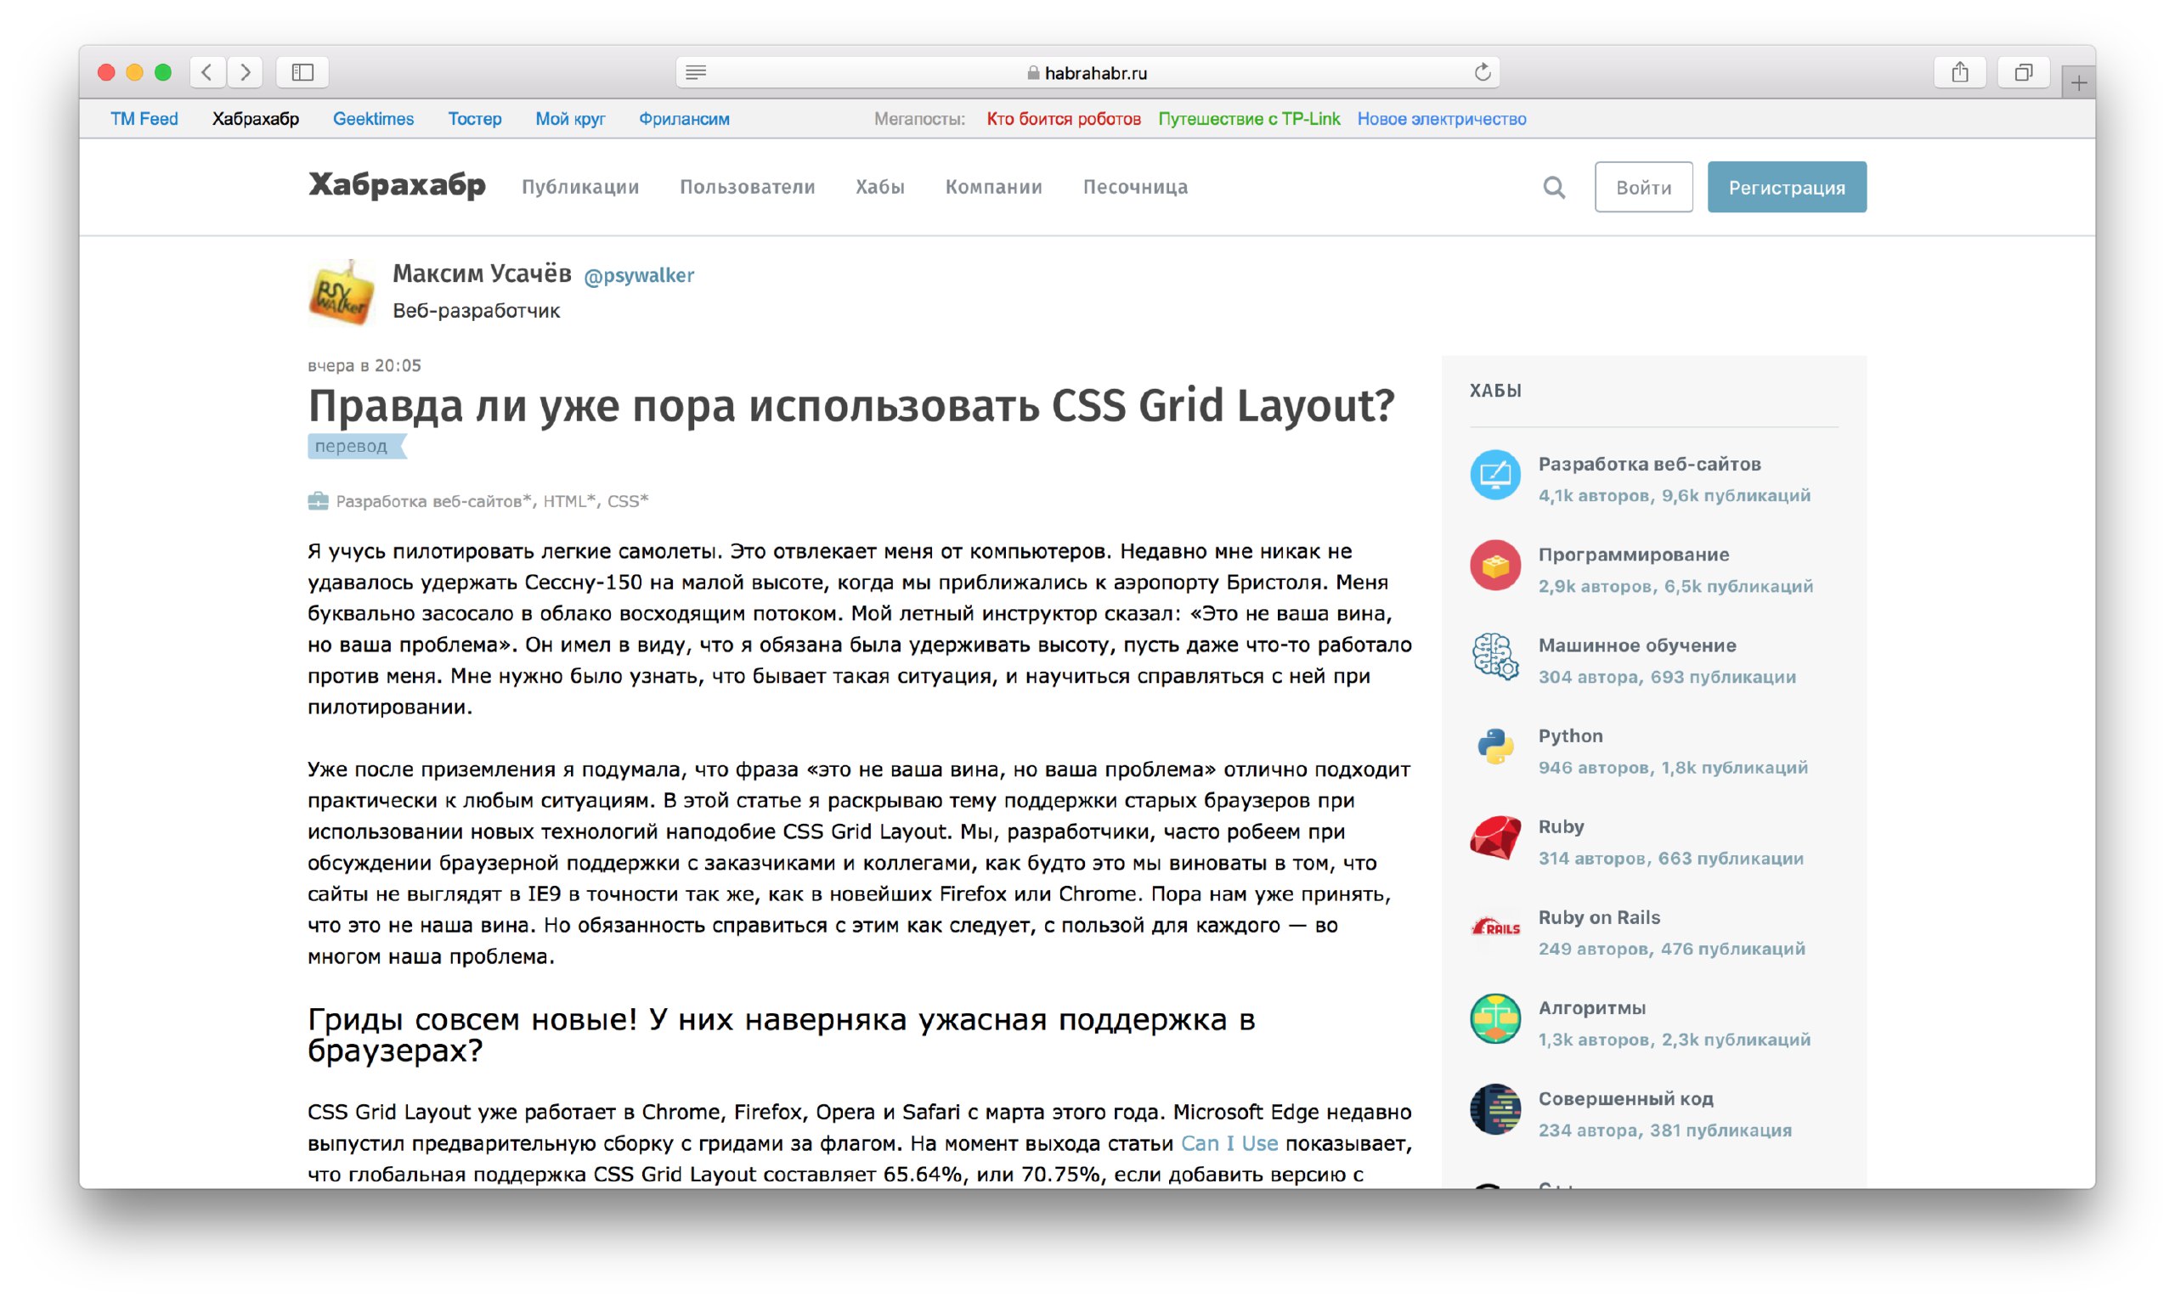Open the Песочница navigation item
Viewport: 2175px width, 1302px height.
tap(1135, 187)
